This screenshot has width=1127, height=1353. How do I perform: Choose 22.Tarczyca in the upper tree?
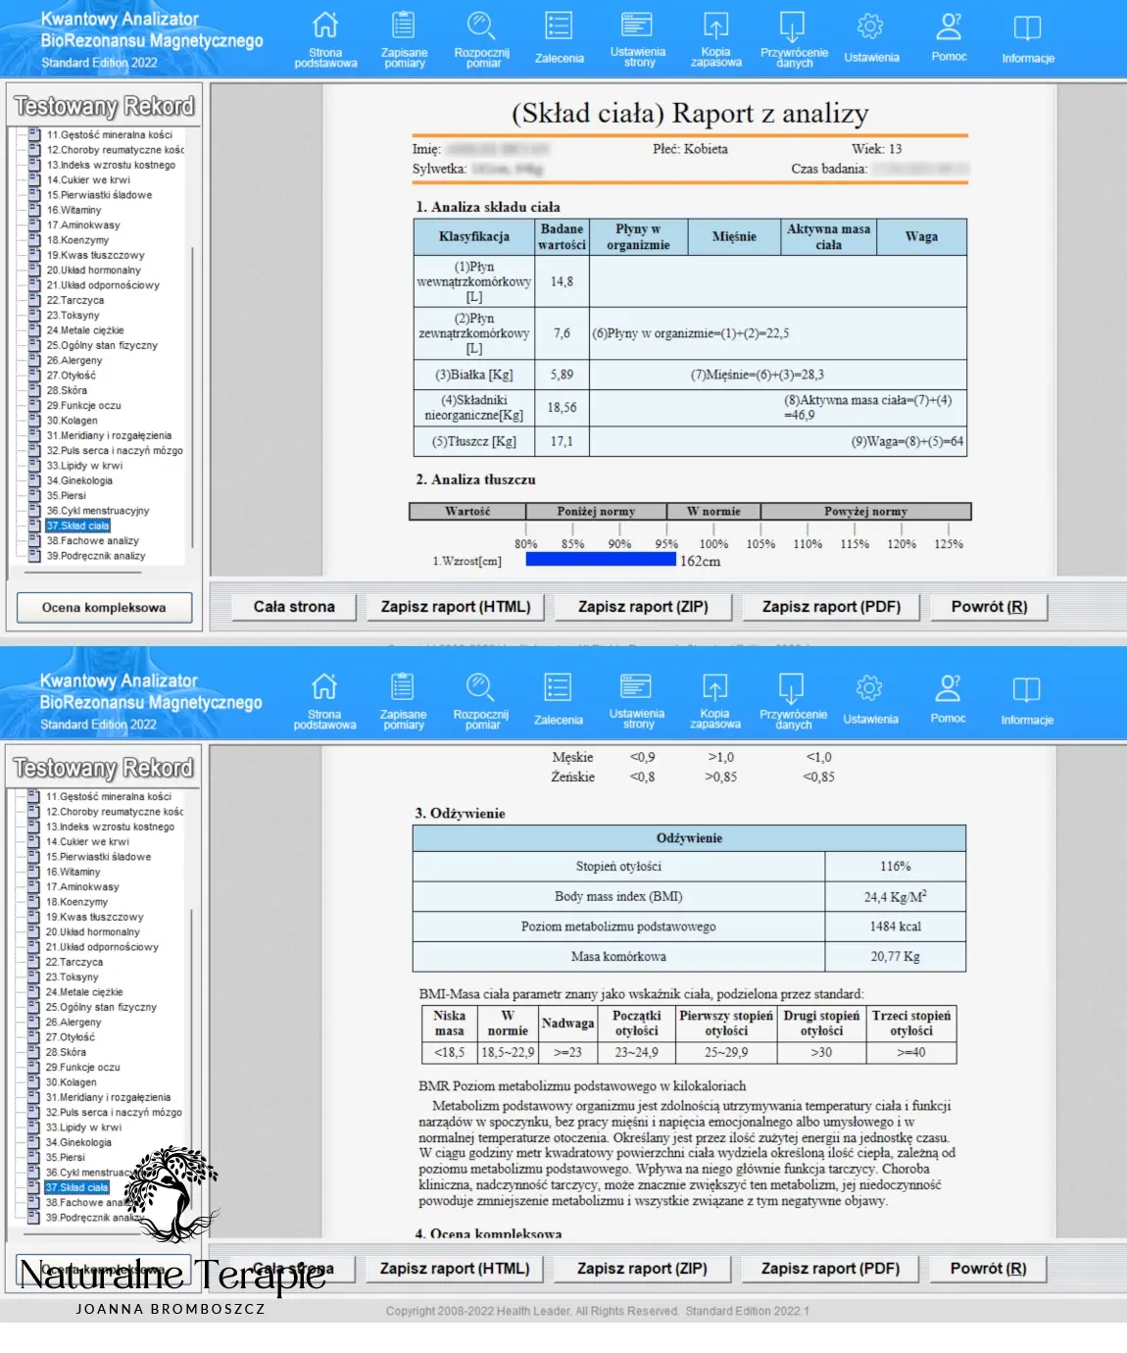click(75, 300)
